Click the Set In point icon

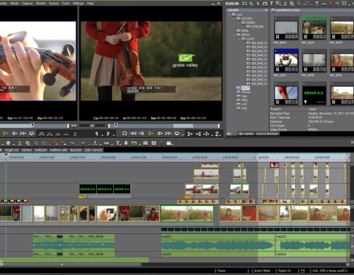point(97,134)
